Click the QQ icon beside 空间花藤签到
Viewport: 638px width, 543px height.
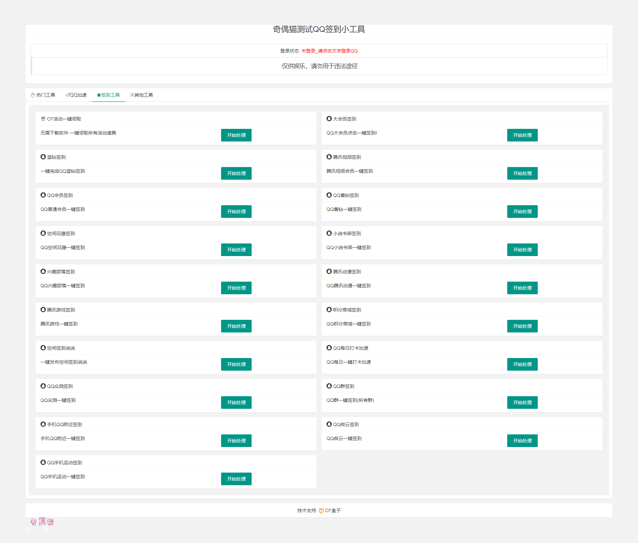43,233
